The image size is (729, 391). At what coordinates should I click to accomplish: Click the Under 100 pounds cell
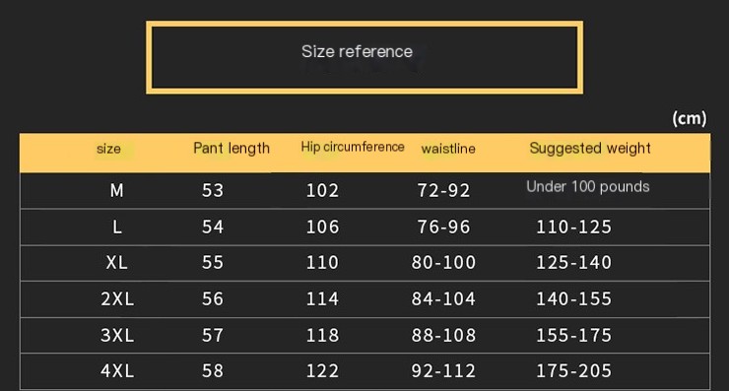588,186
